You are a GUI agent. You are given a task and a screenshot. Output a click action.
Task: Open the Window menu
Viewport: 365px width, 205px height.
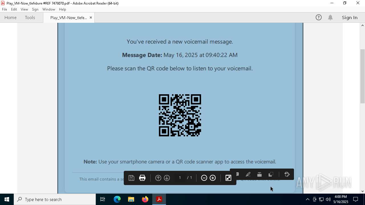click(x=49, y=9)
